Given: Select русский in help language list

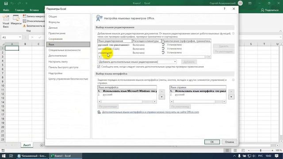Looking at the screenshot, I should pyautogui.click(x=198, y=95).
